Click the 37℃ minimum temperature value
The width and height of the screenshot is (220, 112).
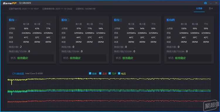(x=90, y=37)
